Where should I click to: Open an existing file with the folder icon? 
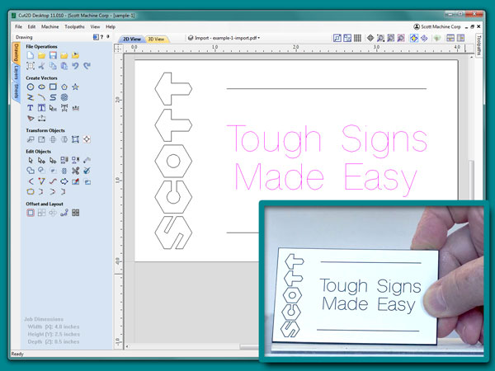(42, 55)
